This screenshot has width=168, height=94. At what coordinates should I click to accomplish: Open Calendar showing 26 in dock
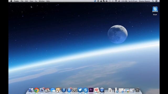tap(47, 90)
